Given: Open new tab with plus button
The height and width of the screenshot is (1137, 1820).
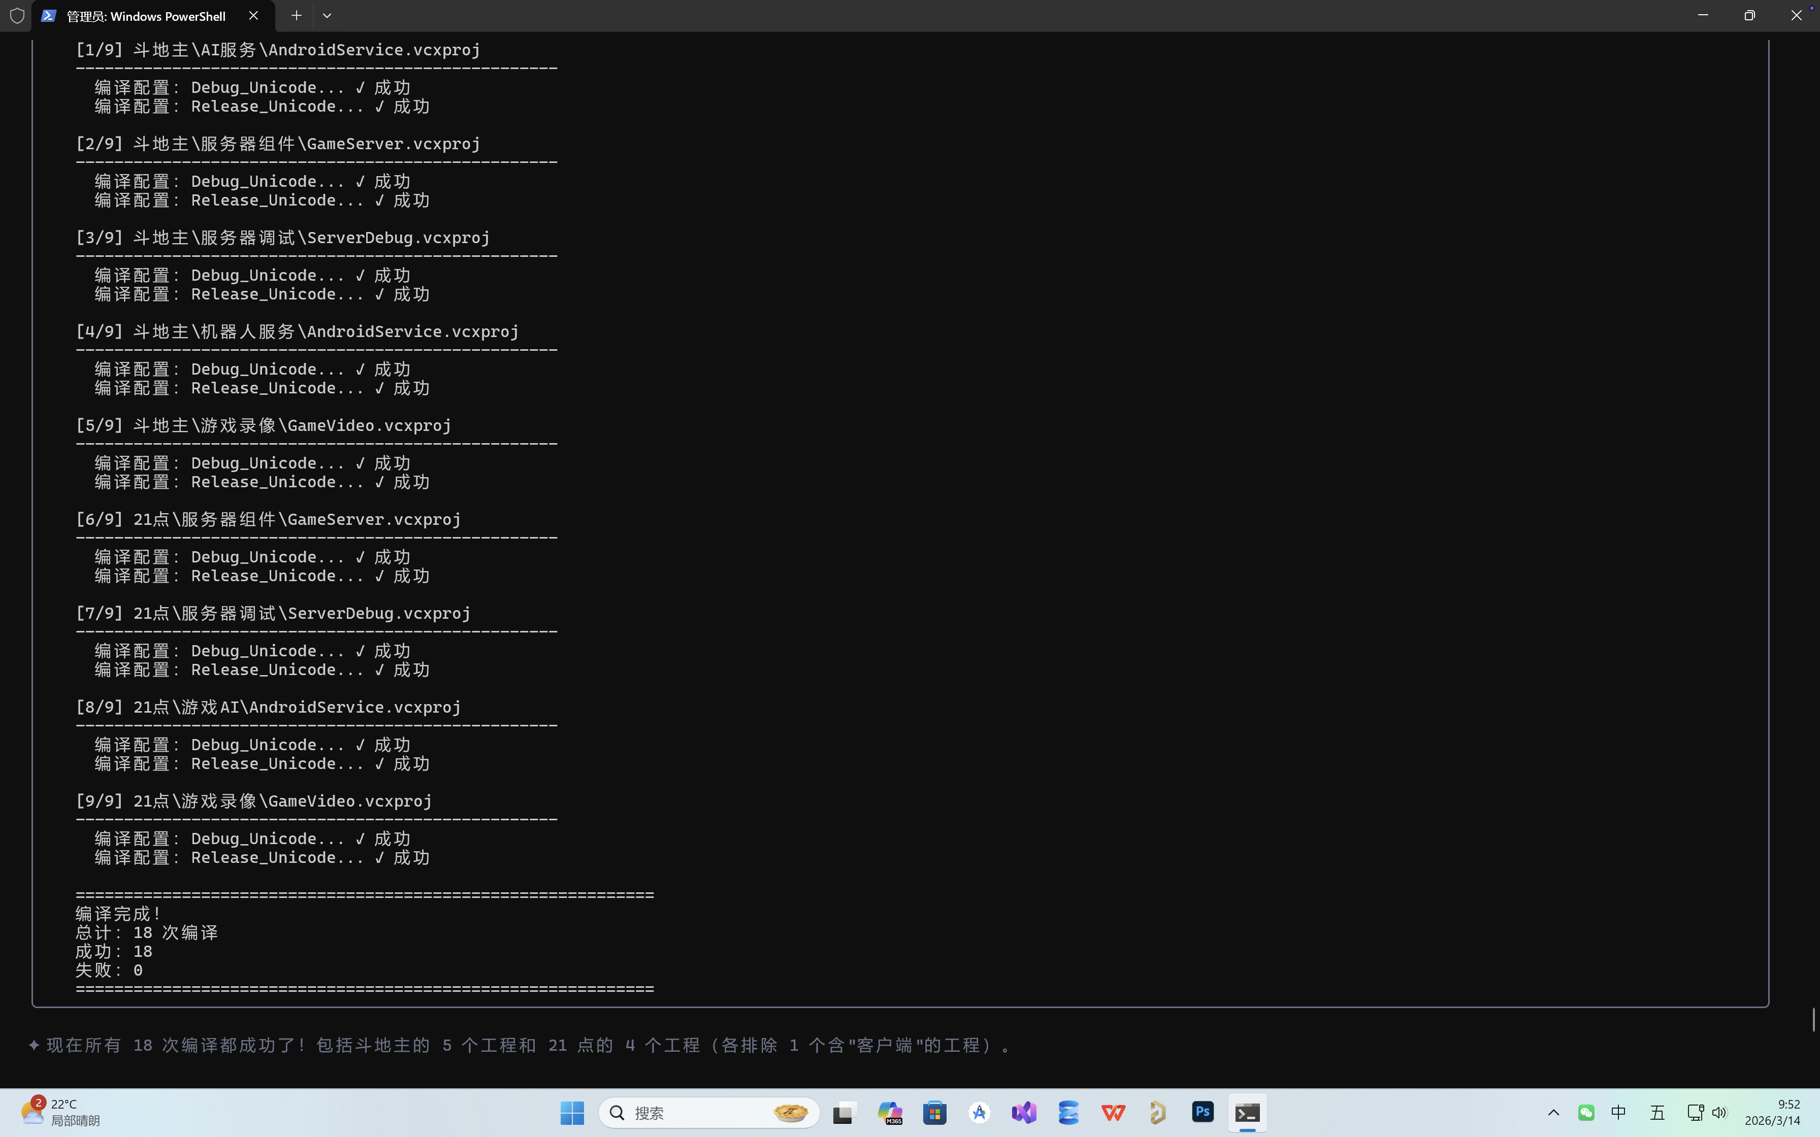Looking at the screenshot, I should click(x=297, y=15).
